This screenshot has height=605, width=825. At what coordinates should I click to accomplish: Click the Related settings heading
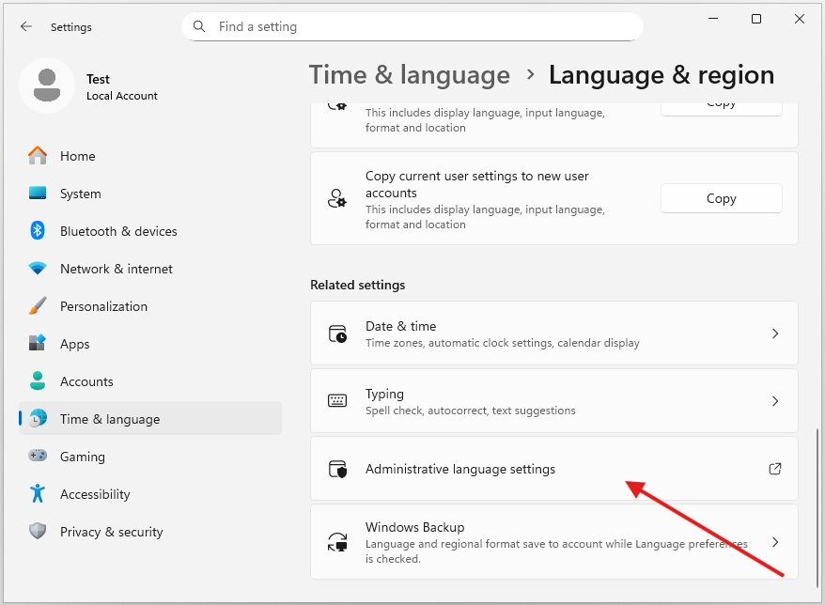(358, 285)
